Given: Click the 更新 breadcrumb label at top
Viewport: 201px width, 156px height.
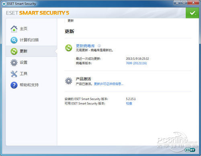Looking at the screenshot, I should pyautogui.click(x=71, y=21).
